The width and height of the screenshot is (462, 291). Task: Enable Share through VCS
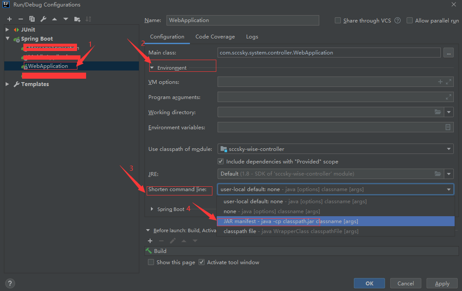click(337, 20)
